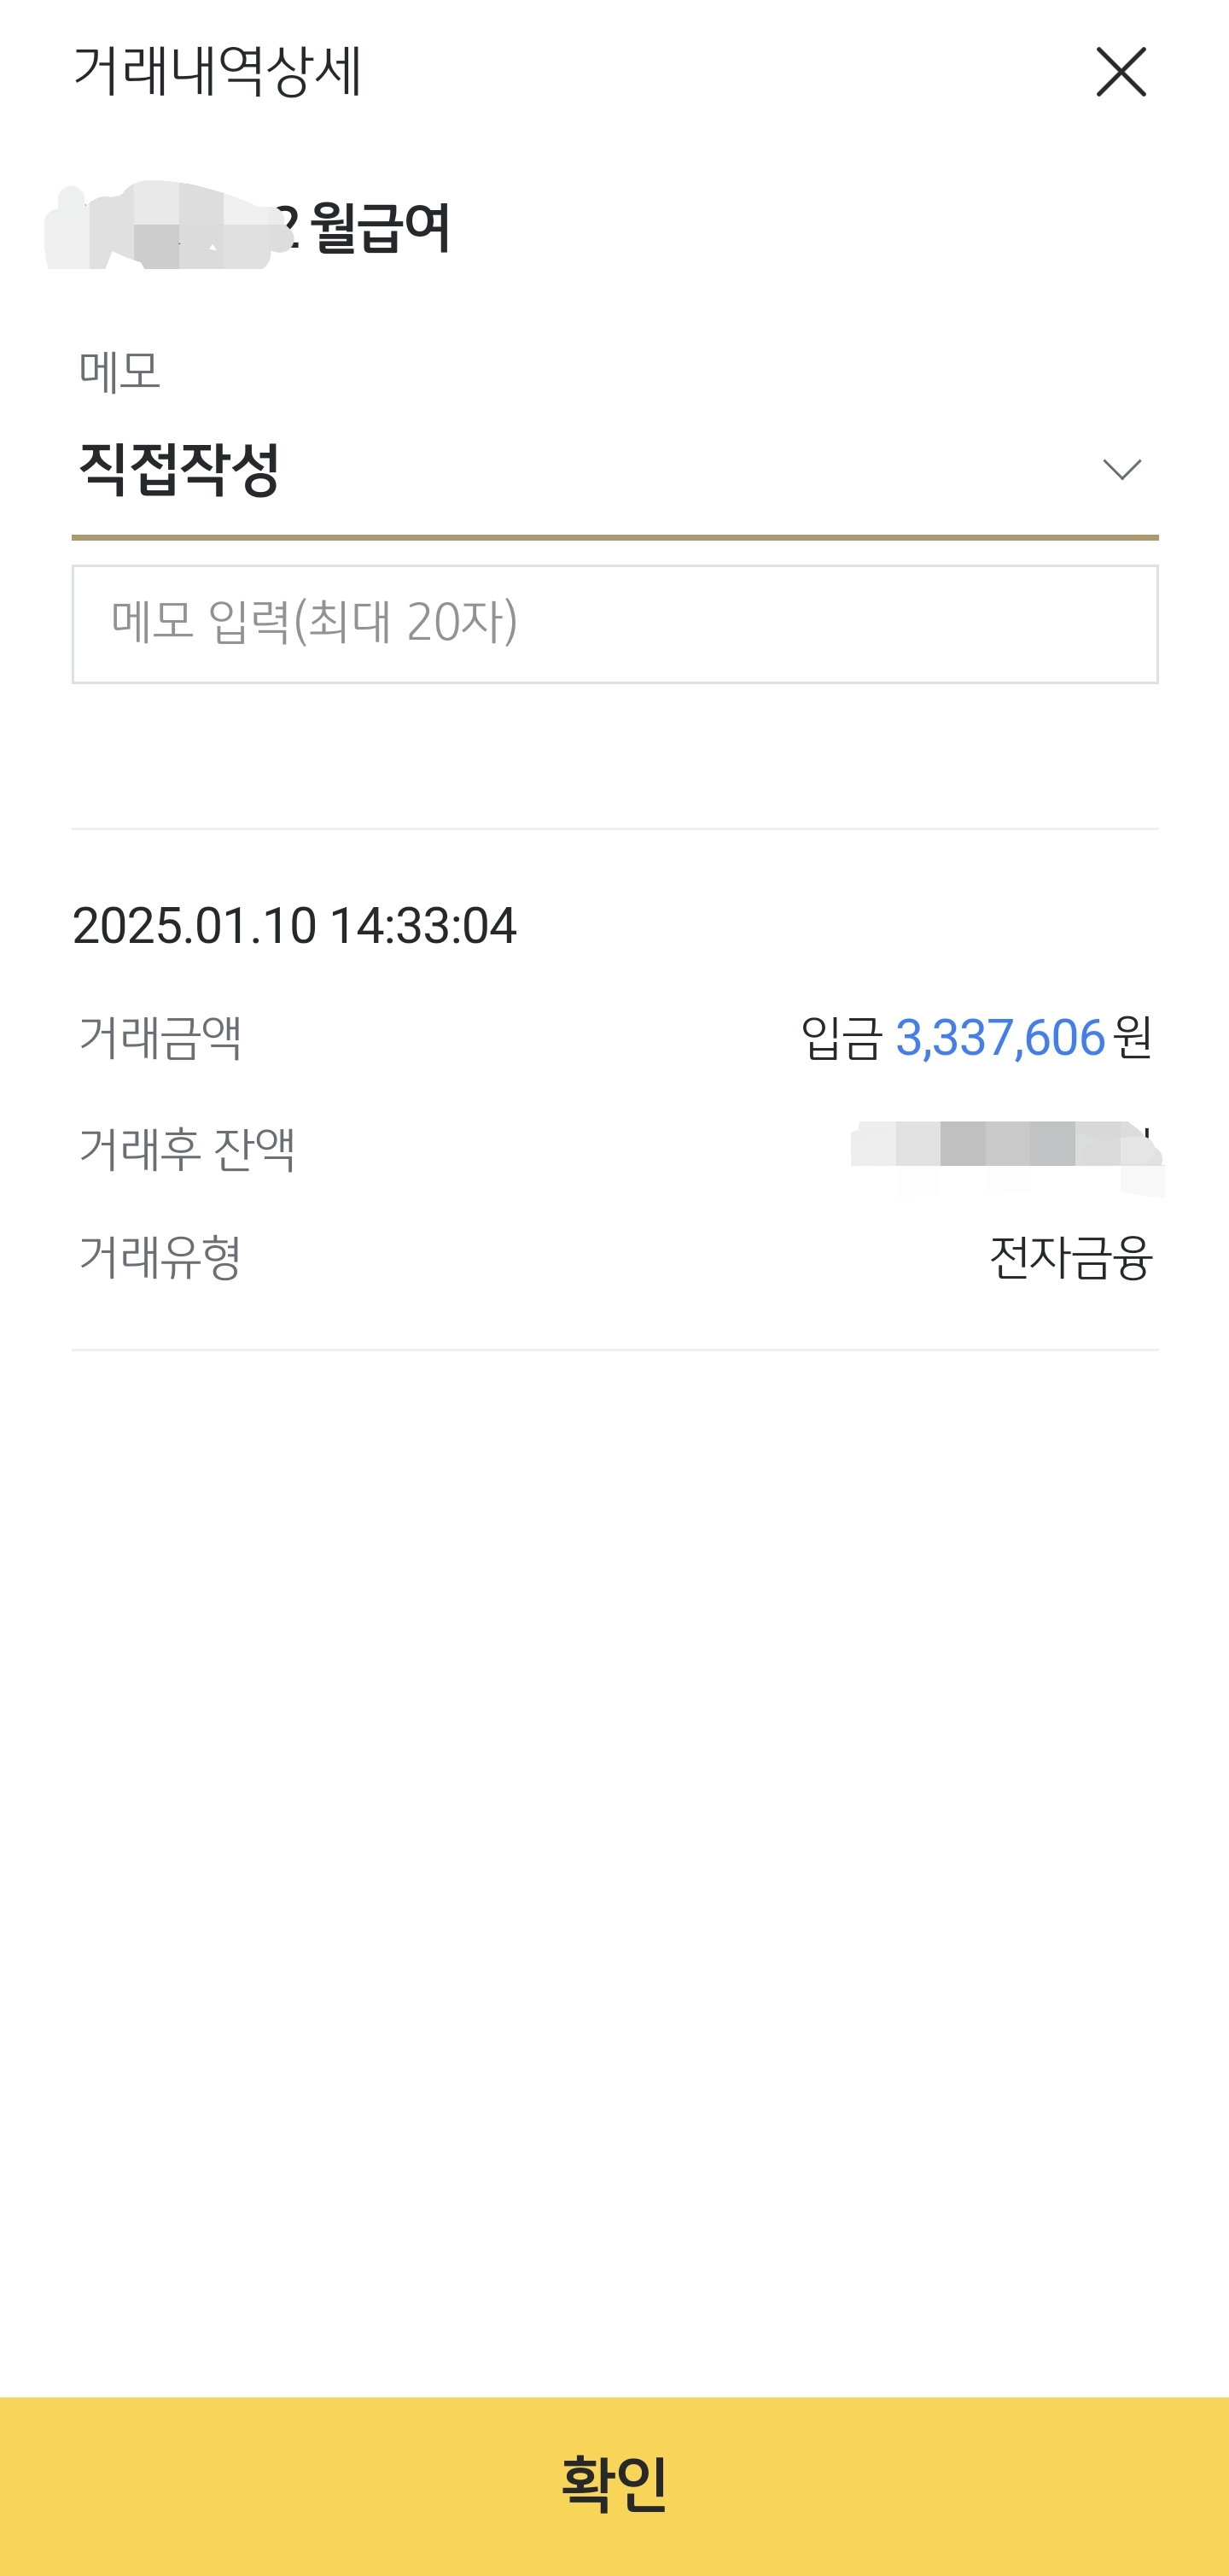Tap the 원 currency unit after amount
This screenshot has width=1229, height=2576.
(x=1133, y=1037)
